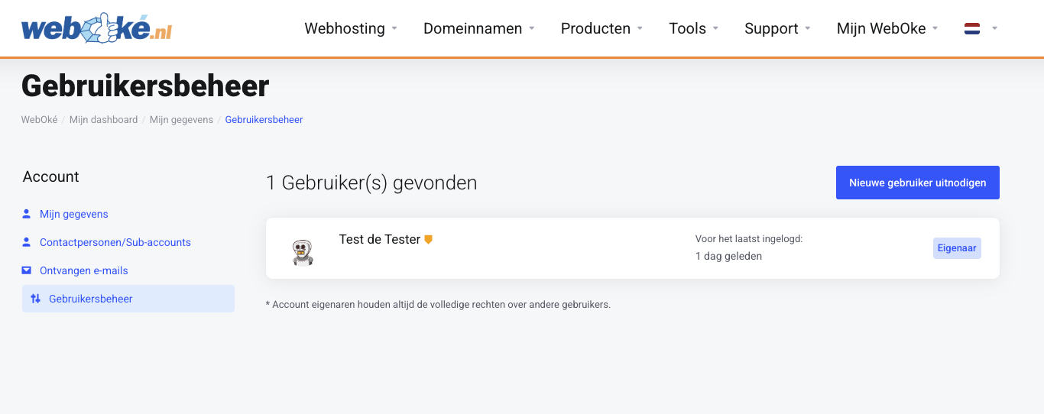Go to Mijn dashboard breadcrumb
The width and height of the screenshot is (1044, 414).
(103, 120)
